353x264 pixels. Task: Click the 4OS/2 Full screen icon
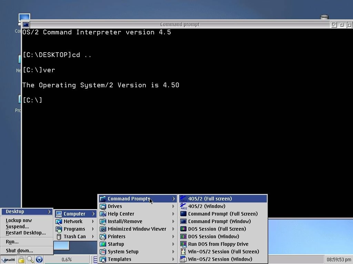[183, 199]
